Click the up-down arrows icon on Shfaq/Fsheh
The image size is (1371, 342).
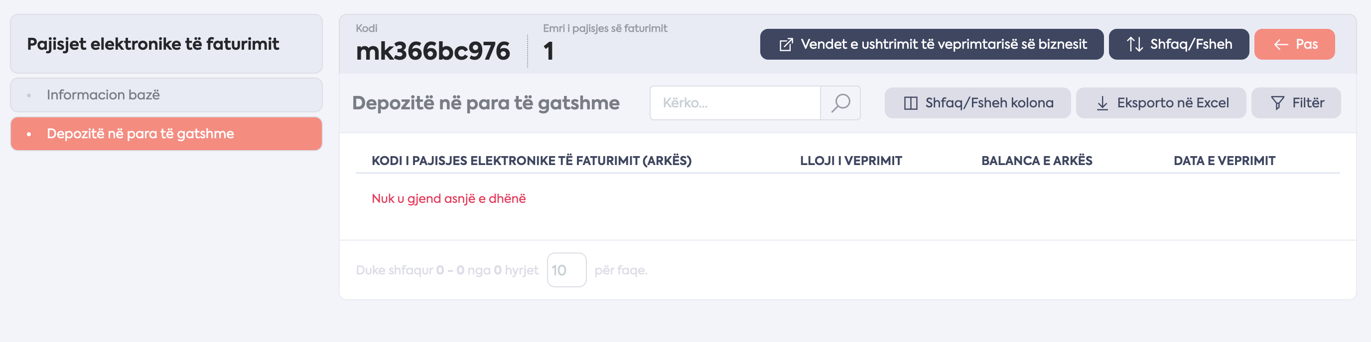coord(1135,44)
